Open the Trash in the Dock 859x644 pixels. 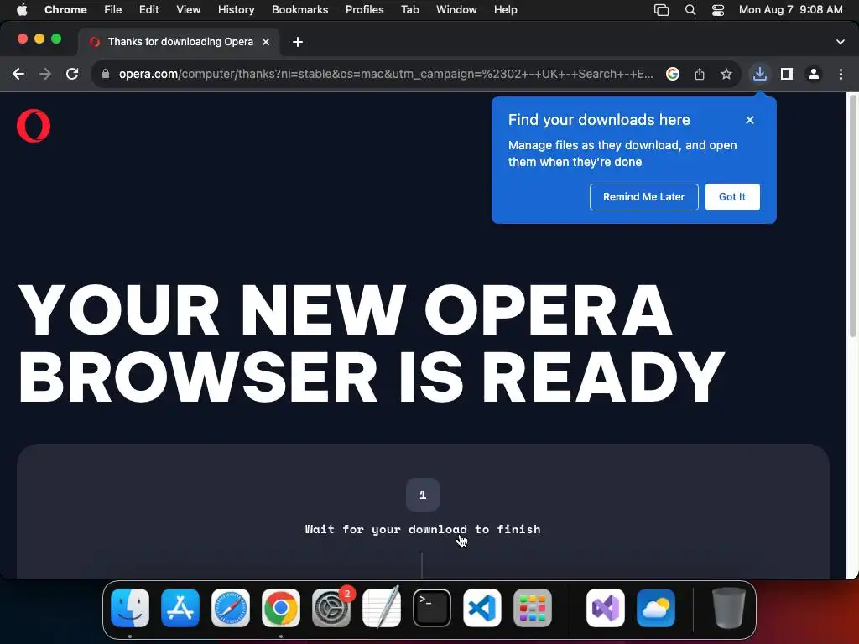click(x=729, y=609)
